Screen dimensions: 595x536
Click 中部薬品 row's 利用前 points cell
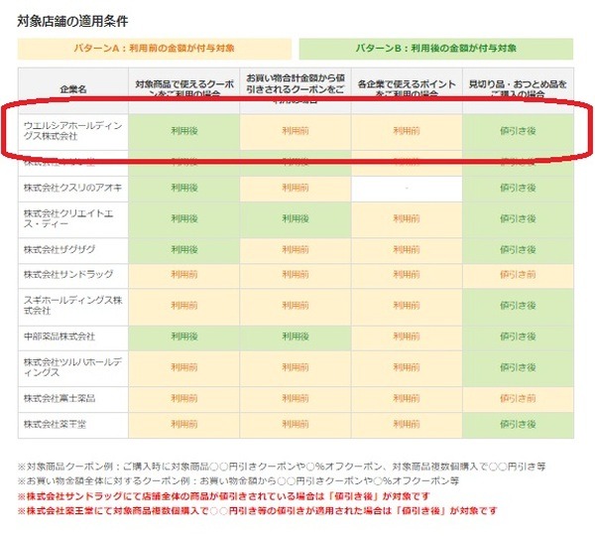407,336
